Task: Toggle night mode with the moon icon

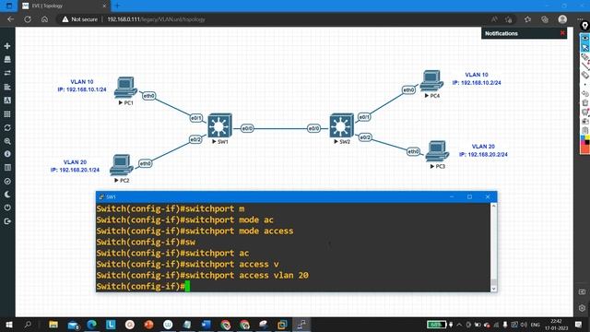Action: (x=7, y=195)
